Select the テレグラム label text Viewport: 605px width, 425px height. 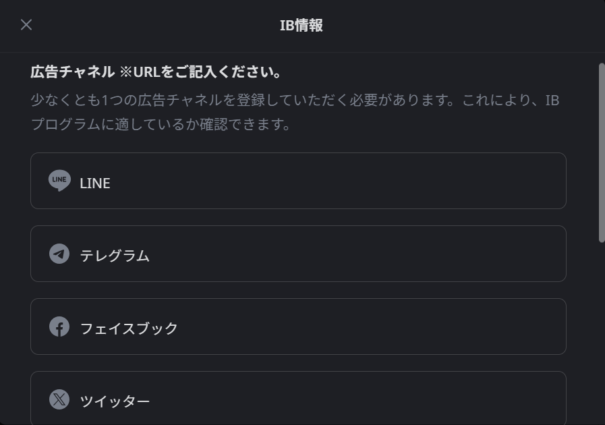click(x=115, y=256)
